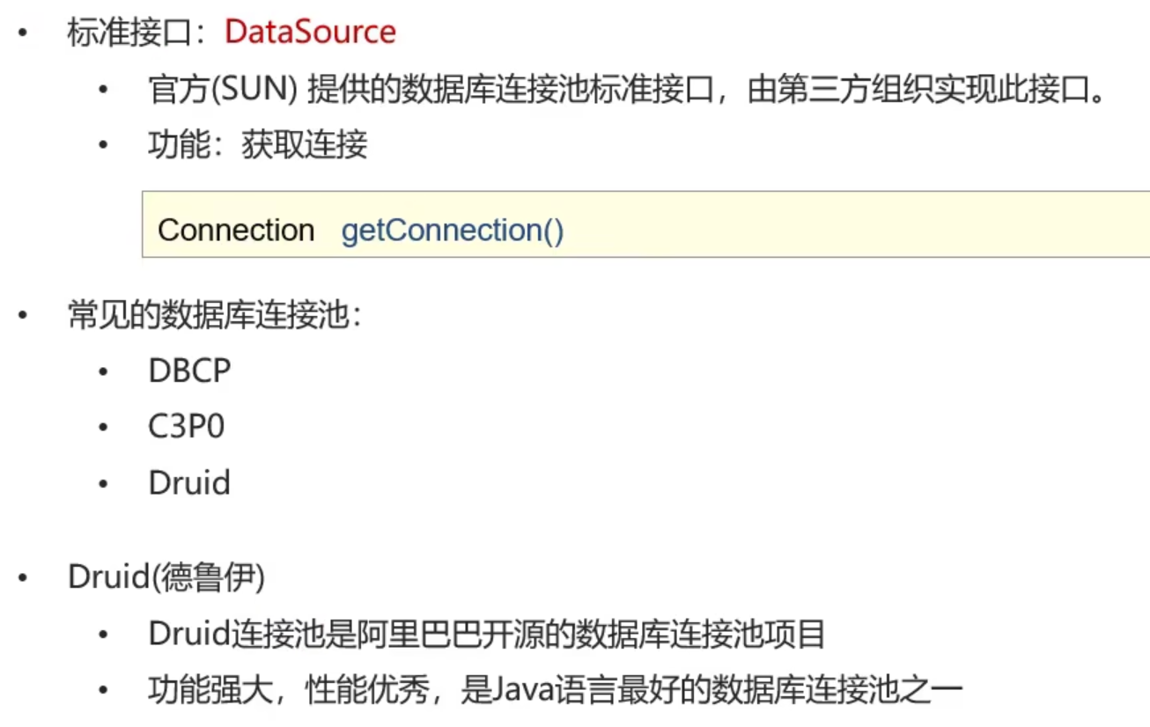
Task: Click the red DataSource heading text
Action: tap(311, 33)
